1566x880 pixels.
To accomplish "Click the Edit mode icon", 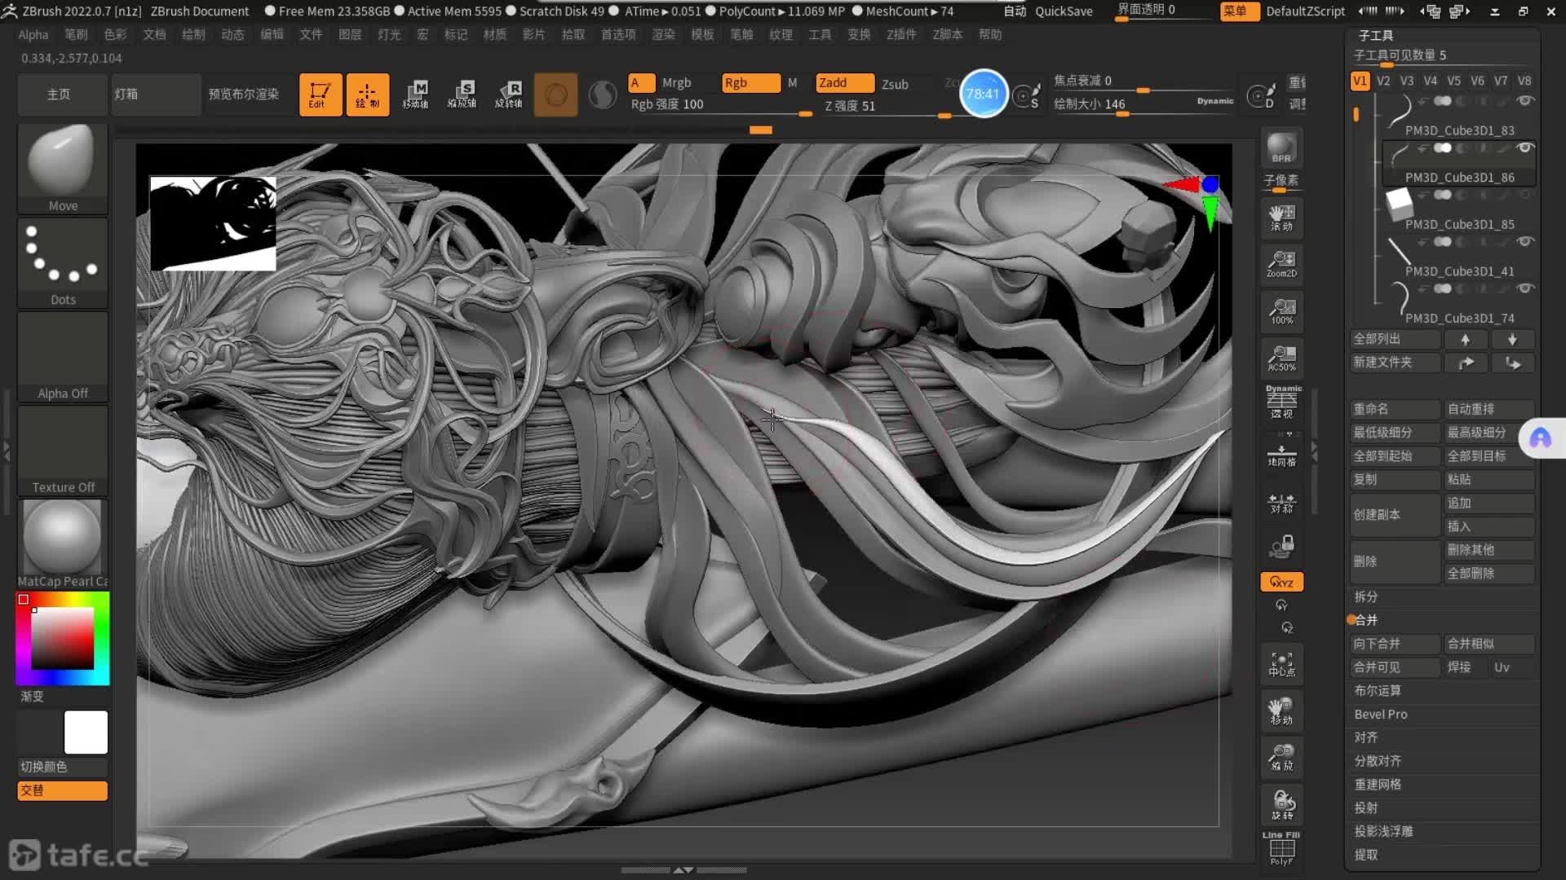I will click(x=320, y=95).
